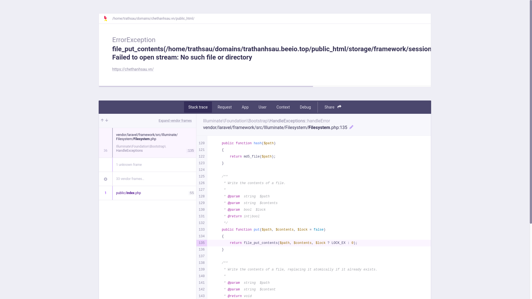This screenshot has width=532, height=299.
Task: Click the '@return int|bool' doc comment on line 131
Action: tap(244, 216)
